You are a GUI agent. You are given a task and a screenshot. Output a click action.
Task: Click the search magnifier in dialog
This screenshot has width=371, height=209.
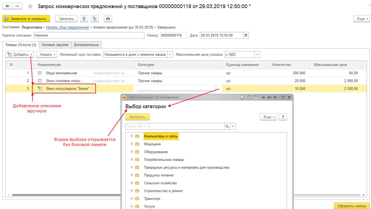(227, 126)
